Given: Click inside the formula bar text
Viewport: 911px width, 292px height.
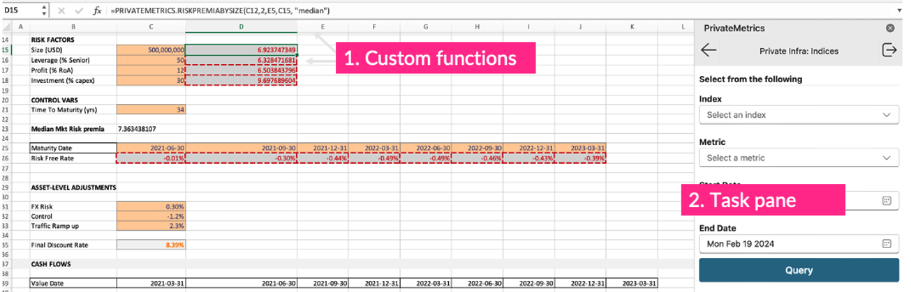Looking at the screenshot, I should coord(419,11).
